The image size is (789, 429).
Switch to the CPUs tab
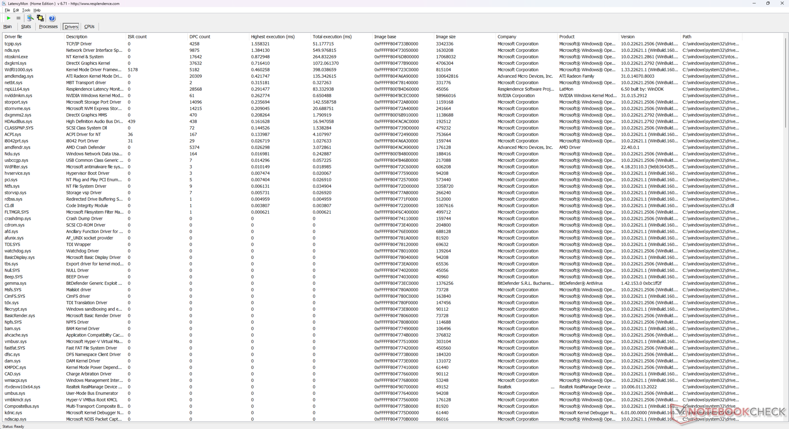89,27
